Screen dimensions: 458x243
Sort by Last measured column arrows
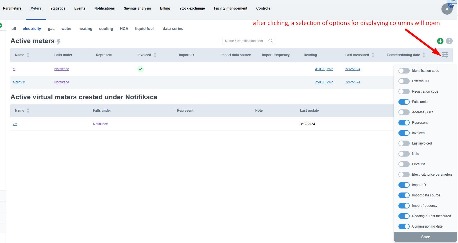(373, 55)
